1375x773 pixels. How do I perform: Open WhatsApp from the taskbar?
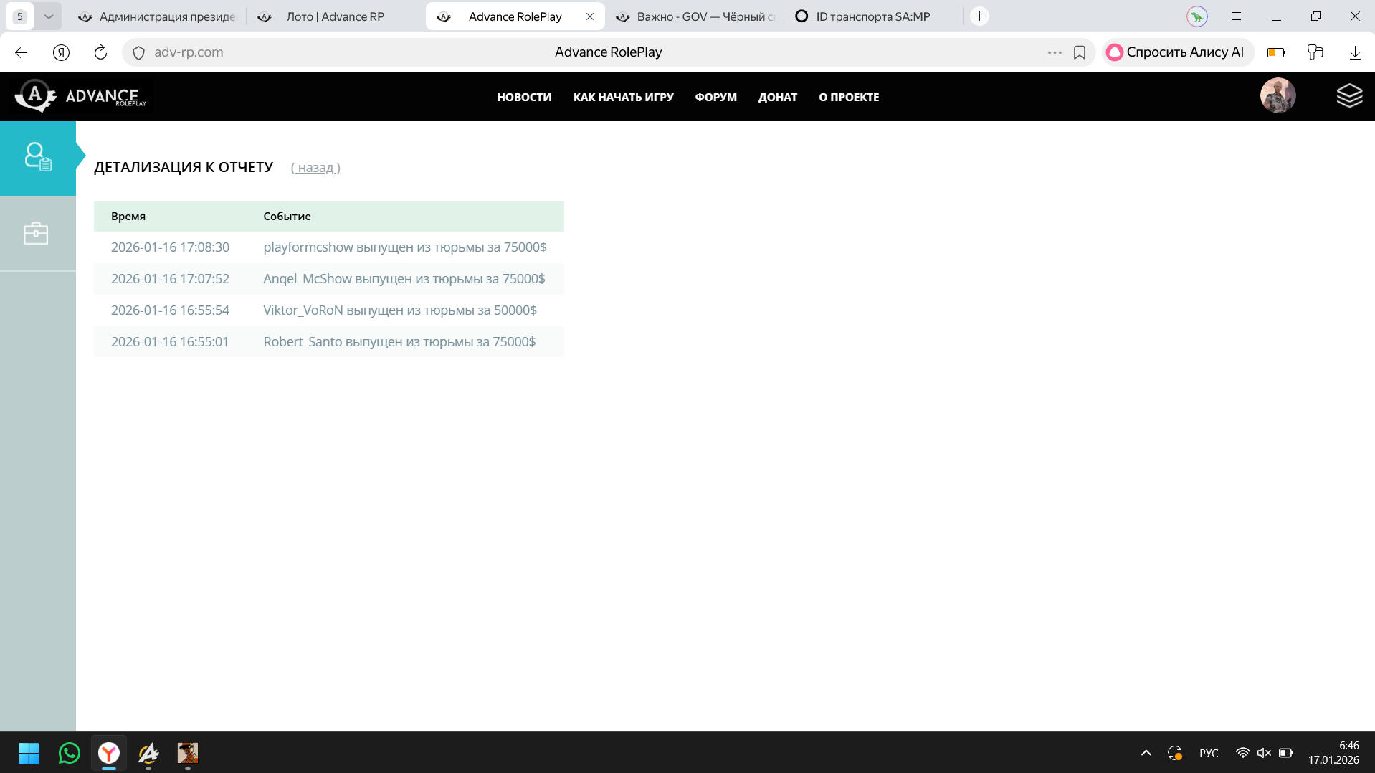69,753
